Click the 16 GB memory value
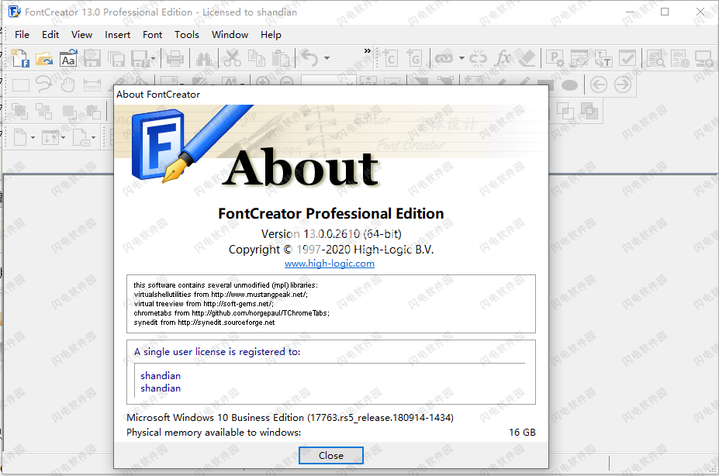 [x=522, y=432]
